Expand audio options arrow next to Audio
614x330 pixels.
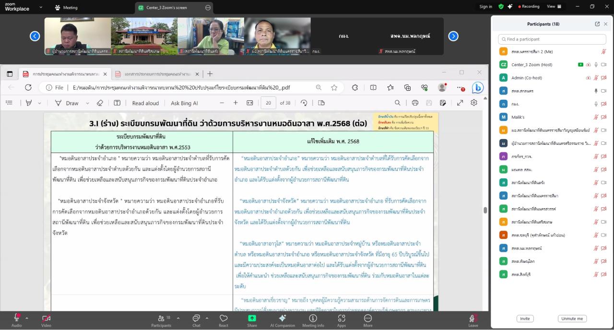27,318
